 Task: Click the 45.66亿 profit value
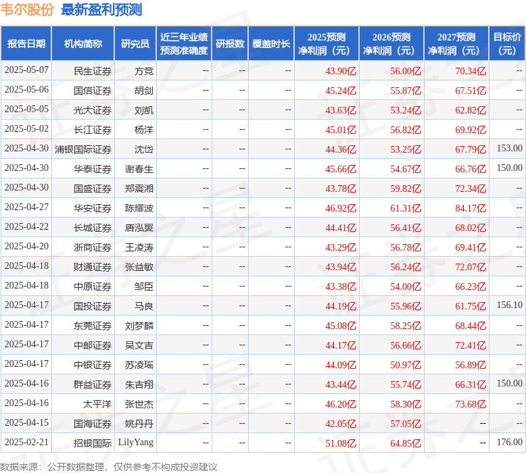[341, 169]
